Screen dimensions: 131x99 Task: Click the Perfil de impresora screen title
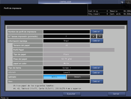tap(12, 8)
